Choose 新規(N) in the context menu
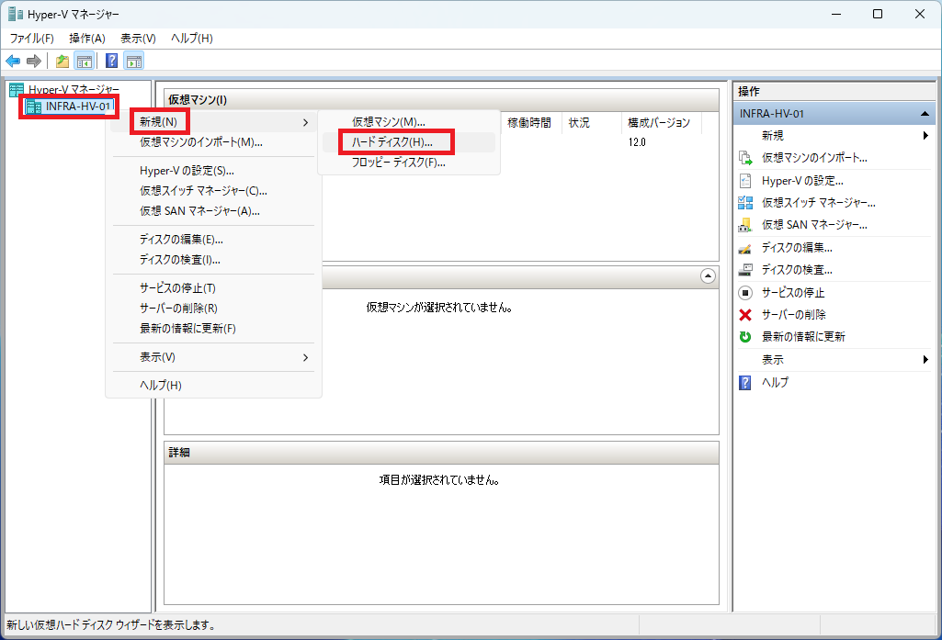The width and height of the screenshot is (942, 640). tap(214, 122)
